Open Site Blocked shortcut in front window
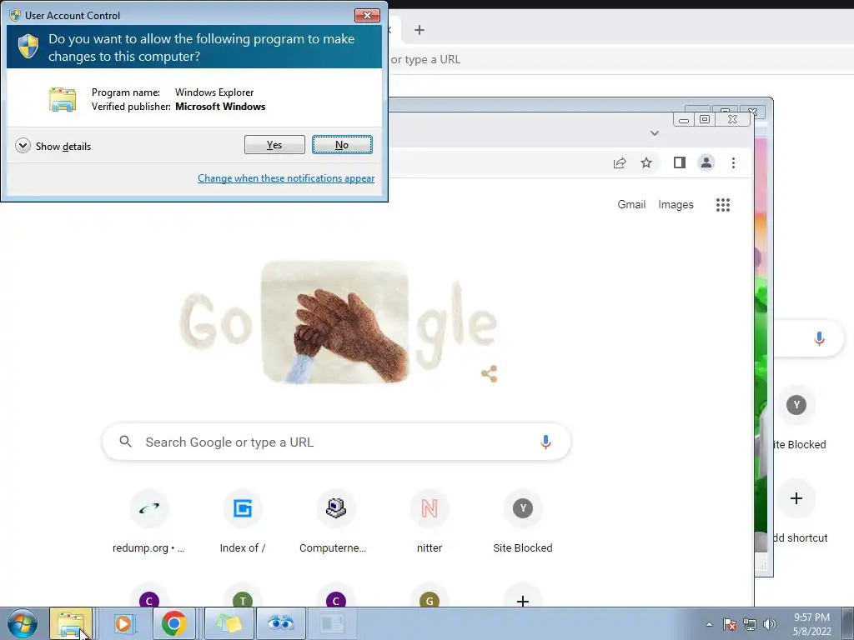This screenshot has width=854, height=640. pos(523,522)
